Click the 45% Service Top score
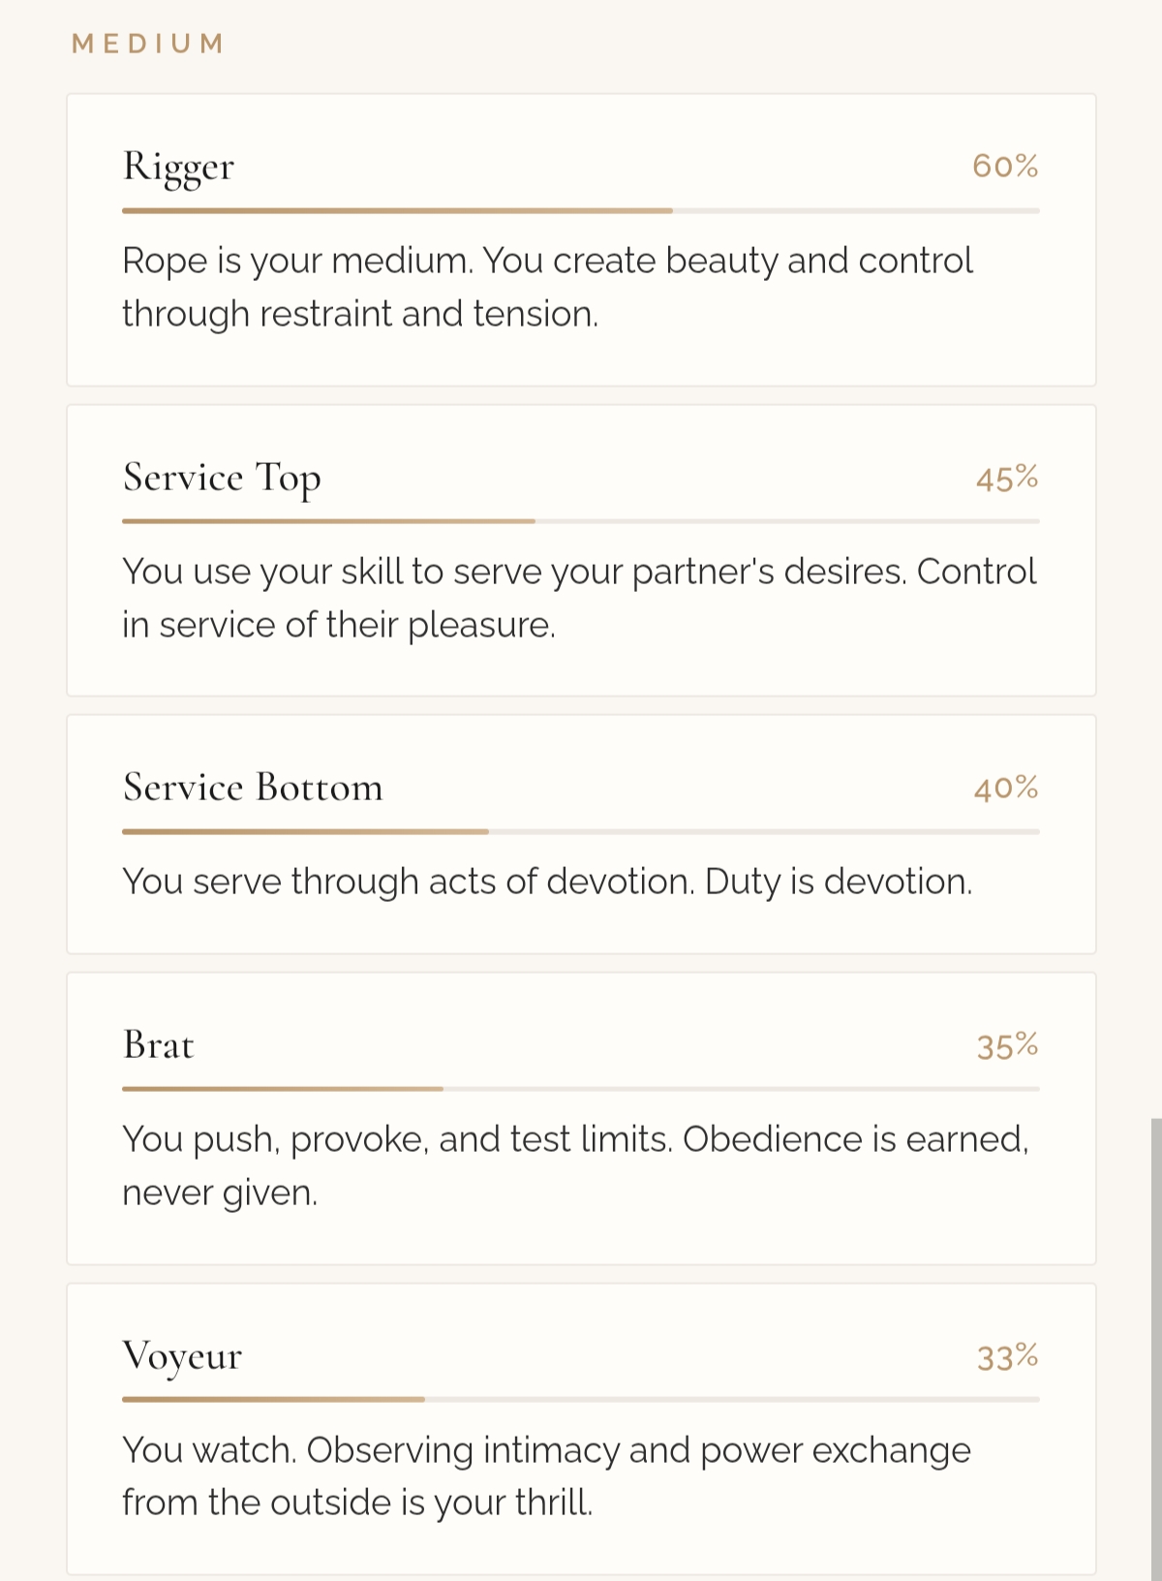The height and width of the screenshot is (1581, 1162). (x=1006, y=479)
